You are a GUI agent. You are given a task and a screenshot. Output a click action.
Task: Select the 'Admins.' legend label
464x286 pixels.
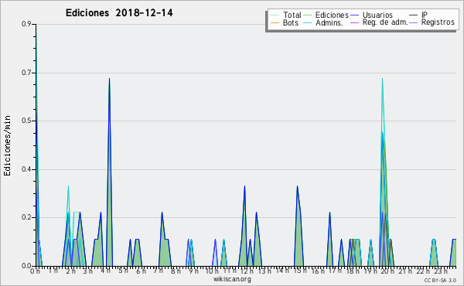[329, 22]
